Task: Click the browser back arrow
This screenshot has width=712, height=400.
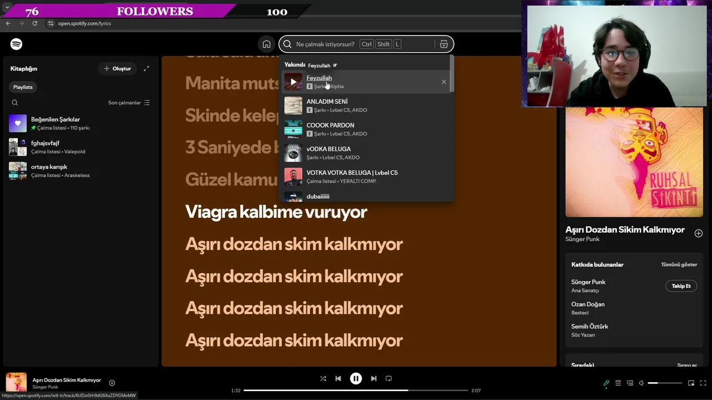Action: (x=8, y=23)
